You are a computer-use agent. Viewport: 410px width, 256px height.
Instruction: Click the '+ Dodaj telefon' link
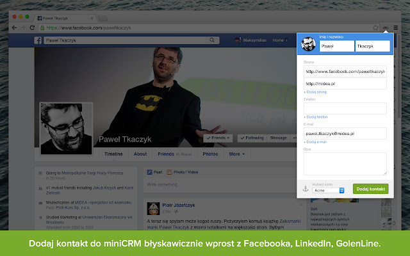click(x=315, y=117)
